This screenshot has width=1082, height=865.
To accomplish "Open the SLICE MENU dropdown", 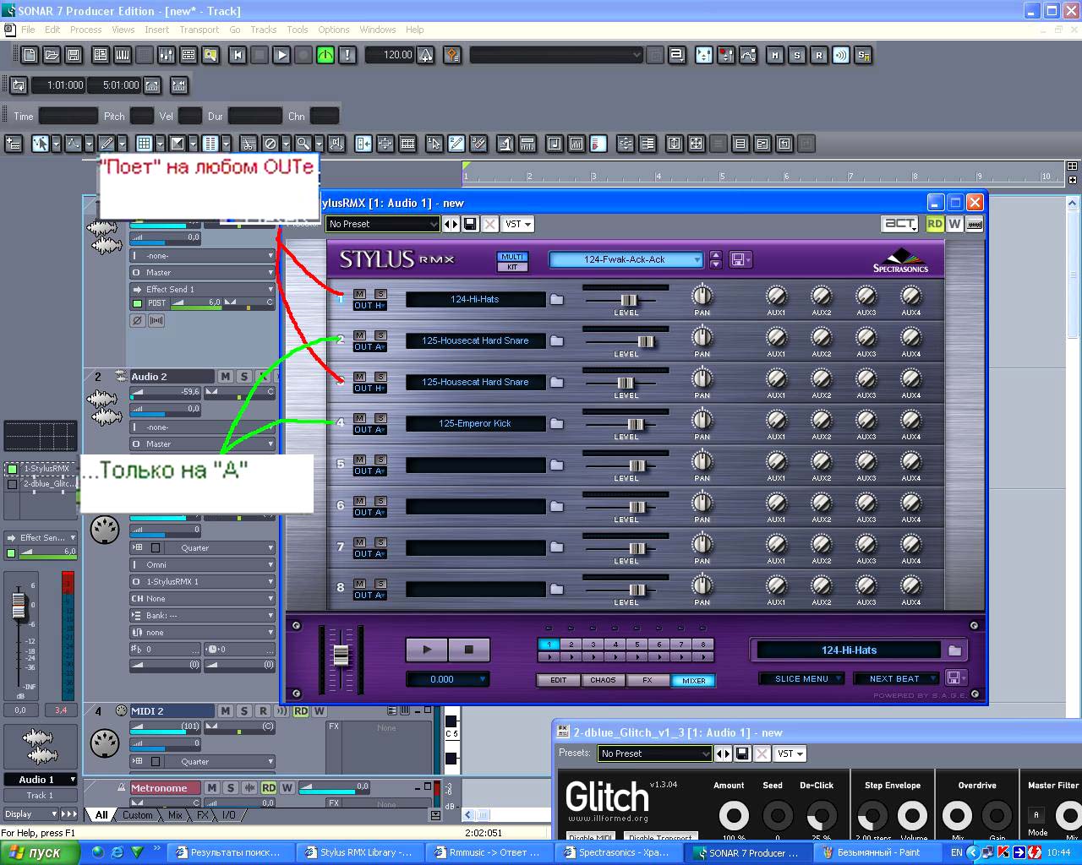I will [800, 678].
